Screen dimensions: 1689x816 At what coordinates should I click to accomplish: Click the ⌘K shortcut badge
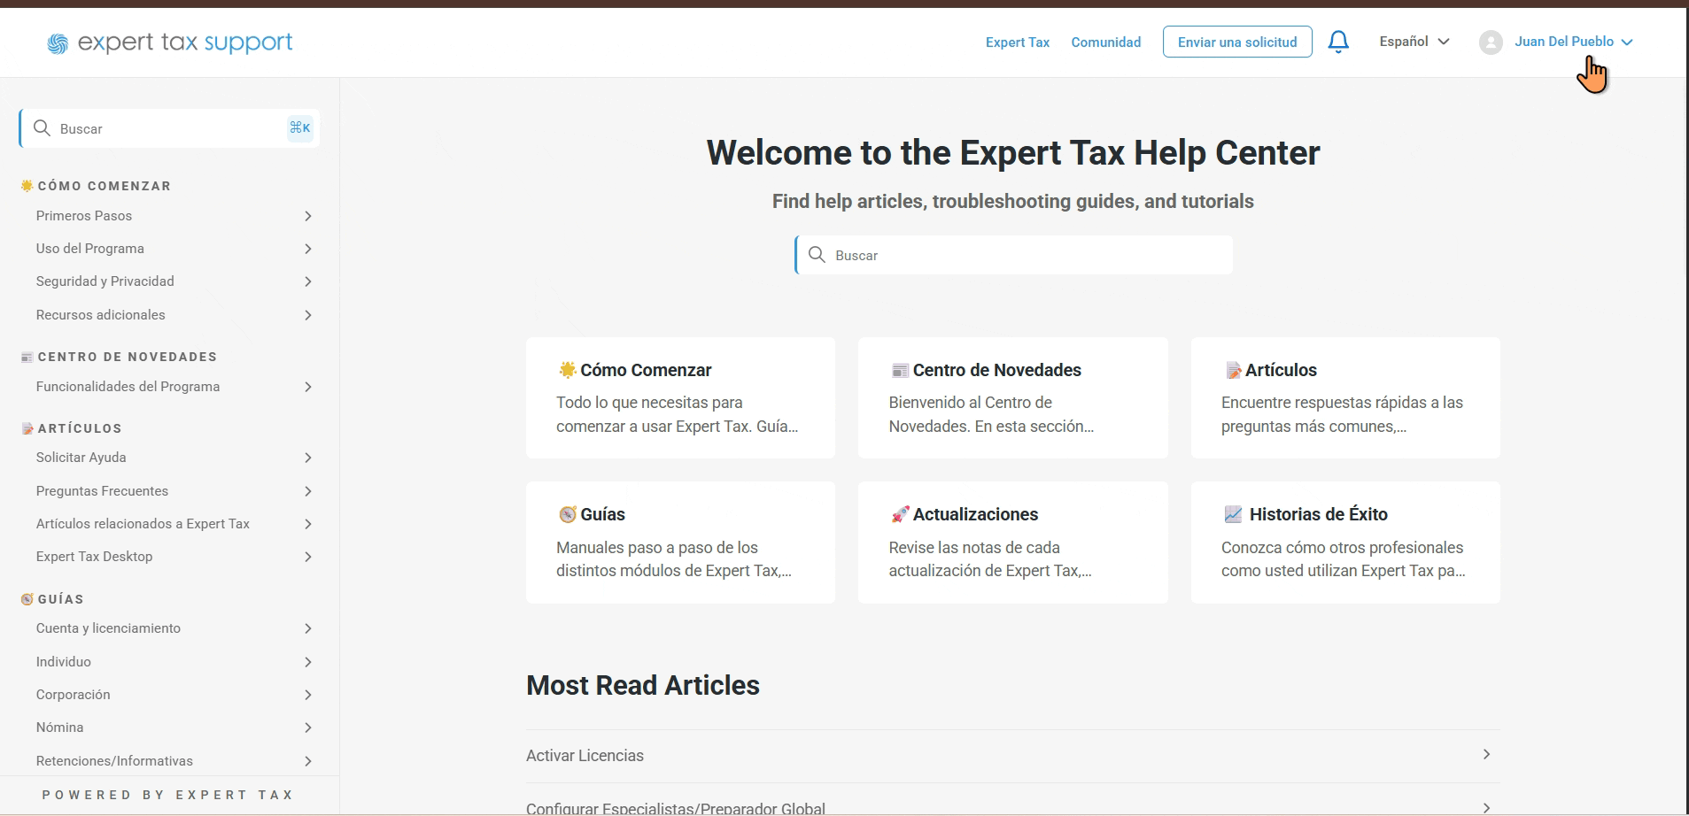tap(300, 127)
